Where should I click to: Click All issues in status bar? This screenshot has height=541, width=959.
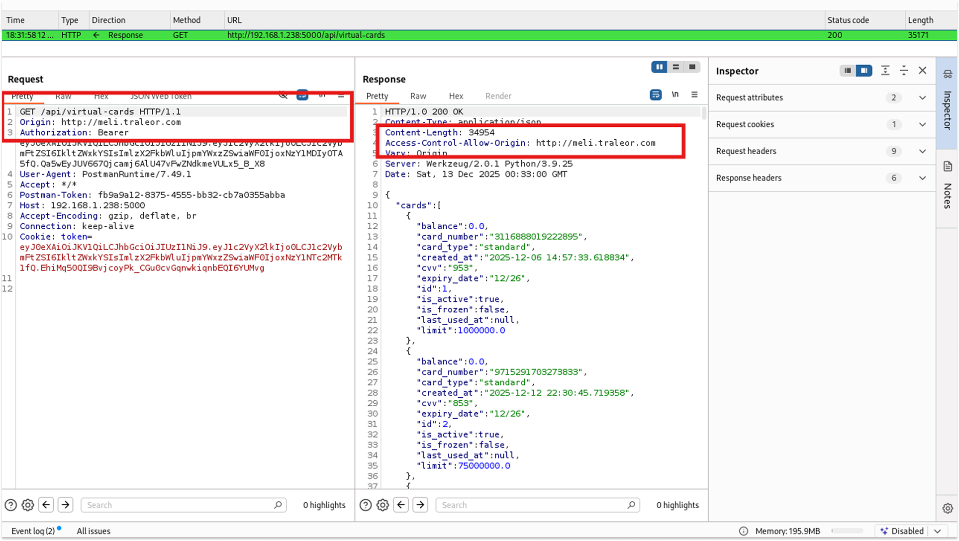94,531
